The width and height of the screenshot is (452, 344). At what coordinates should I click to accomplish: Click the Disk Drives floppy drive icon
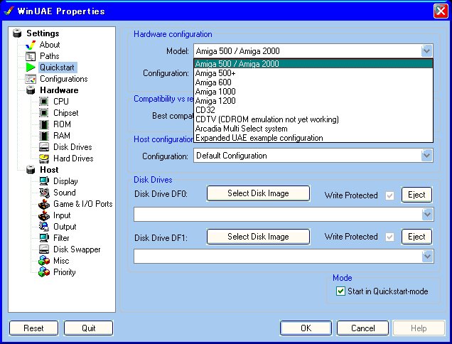pos(44,147)
